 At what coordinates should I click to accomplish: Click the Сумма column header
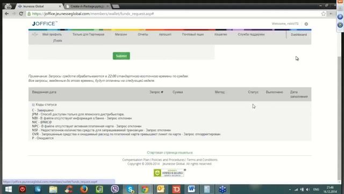click(178, 92)
